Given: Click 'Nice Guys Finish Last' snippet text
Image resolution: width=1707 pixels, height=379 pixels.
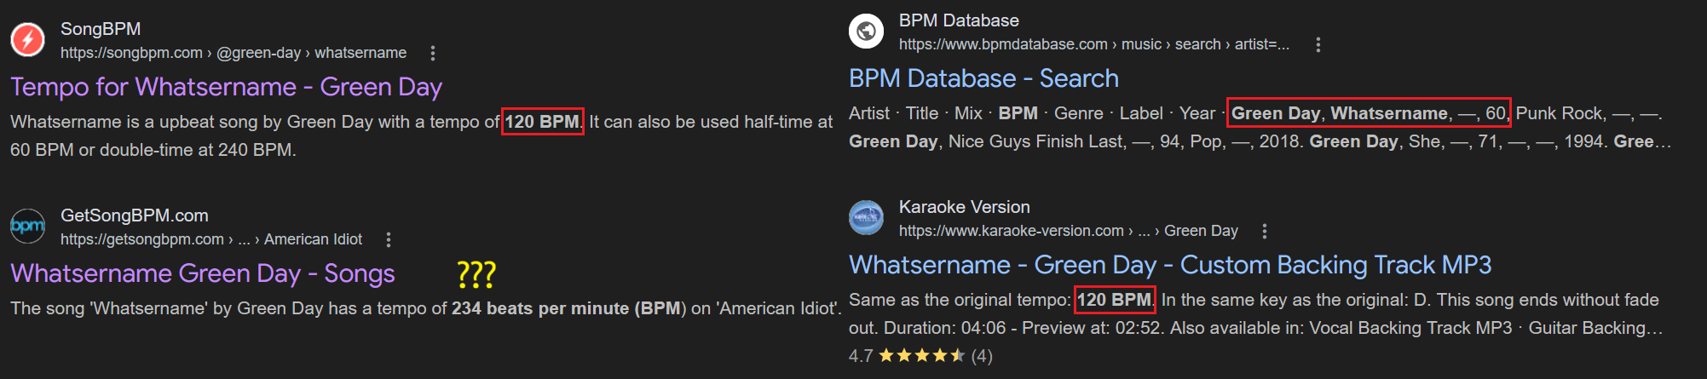Looking at the screenshot, I should [1036, 141].
